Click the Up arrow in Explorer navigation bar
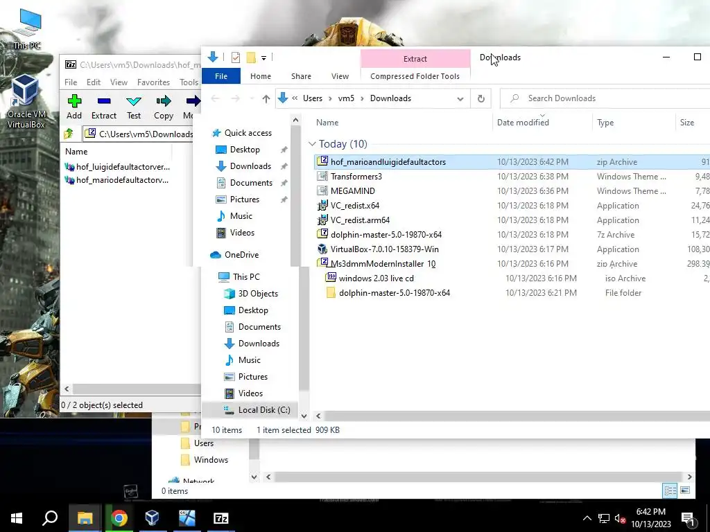 coord(266,98)
